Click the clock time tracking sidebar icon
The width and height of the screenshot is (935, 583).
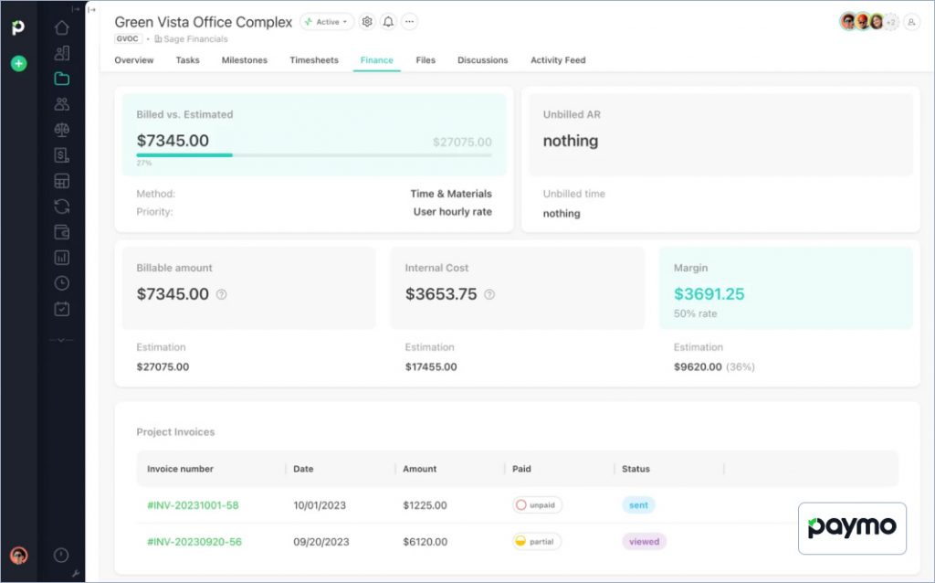click(62, 283)
